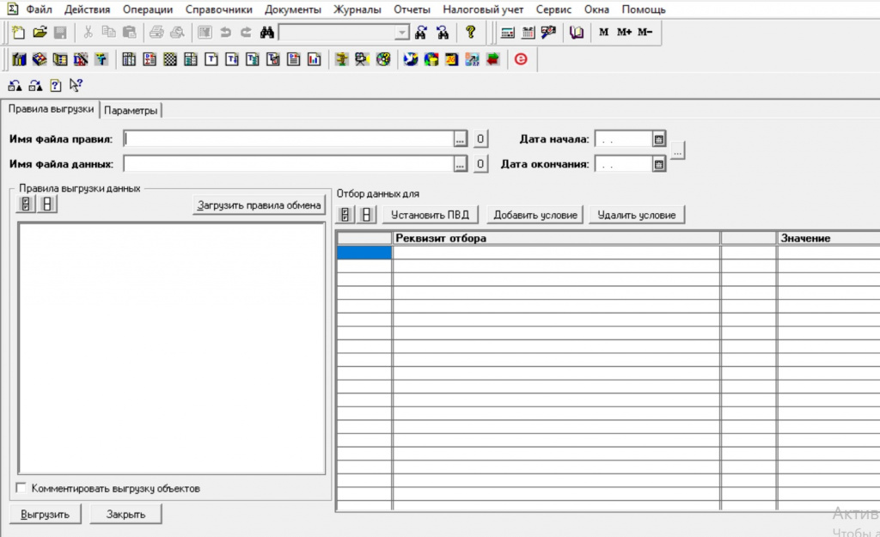This screenshot has width=880, height=537.
Task: Enable Комментировать выгрузку объектов checkbox
Action: pyautogui.click(x=21, y=488)
